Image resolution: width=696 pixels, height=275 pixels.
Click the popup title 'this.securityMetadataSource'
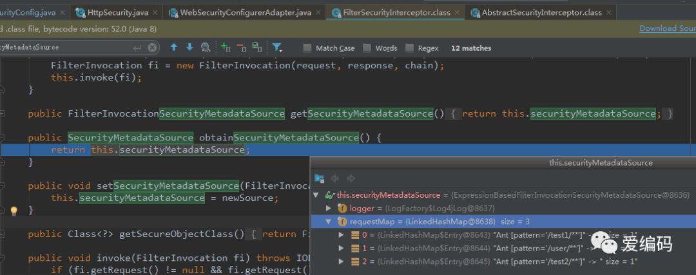(x=601, y=163)
